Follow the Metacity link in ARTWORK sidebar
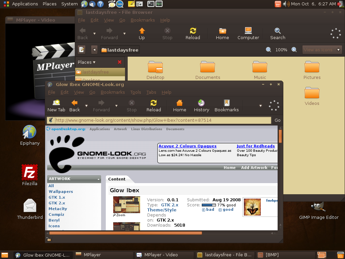The image size is (345, 259). pos(58,209)
